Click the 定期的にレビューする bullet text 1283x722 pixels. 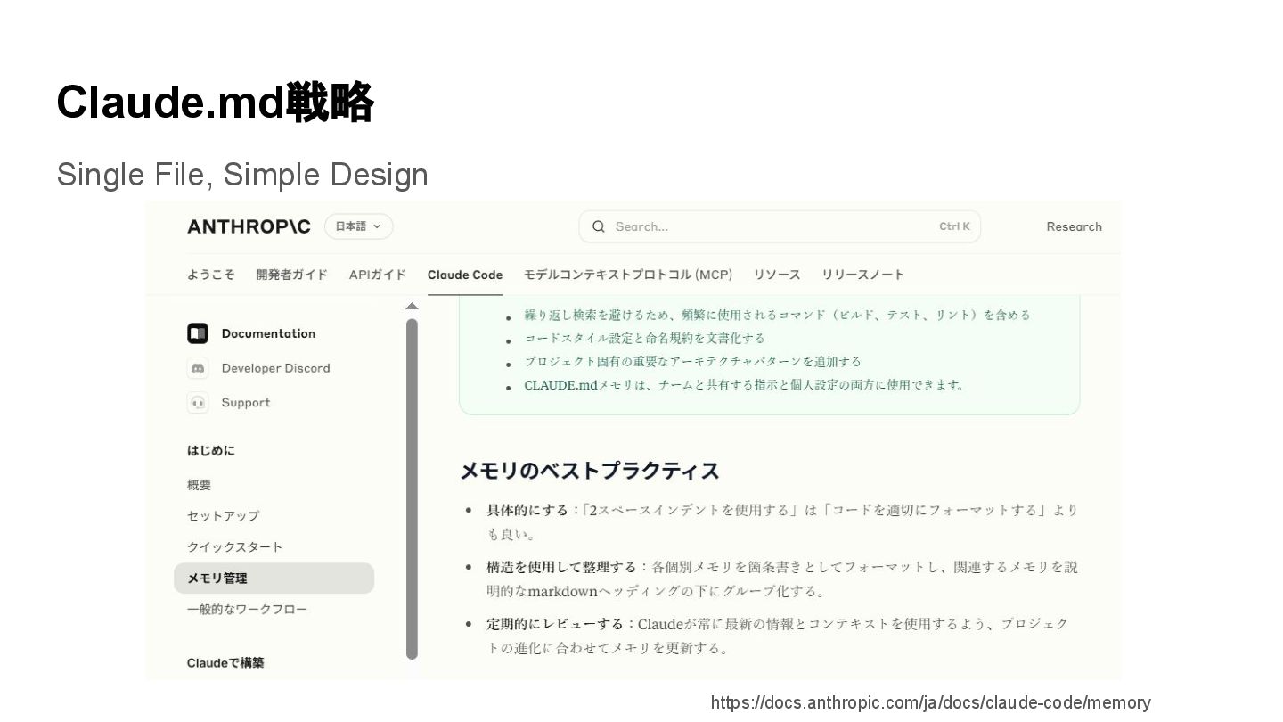click(x=555, y=624)
